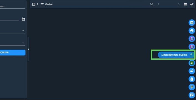Click the document report floating button
Image resolution: width=196 pixels, height=100 pixels.
point(192,23)
